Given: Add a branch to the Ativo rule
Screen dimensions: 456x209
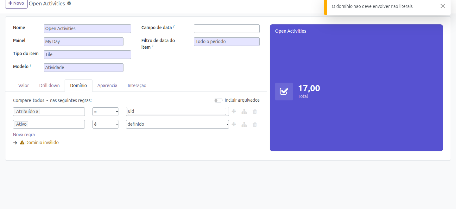Looking at the screenshot, I should [x=244, y=124].
